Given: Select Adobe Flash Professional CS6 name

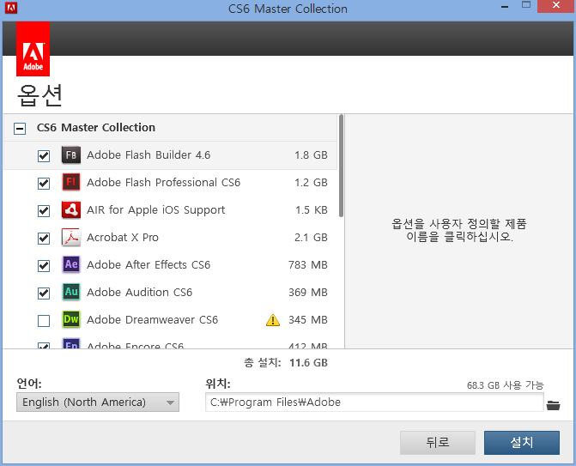Looking at the screenshot, I should pos(163,183).
